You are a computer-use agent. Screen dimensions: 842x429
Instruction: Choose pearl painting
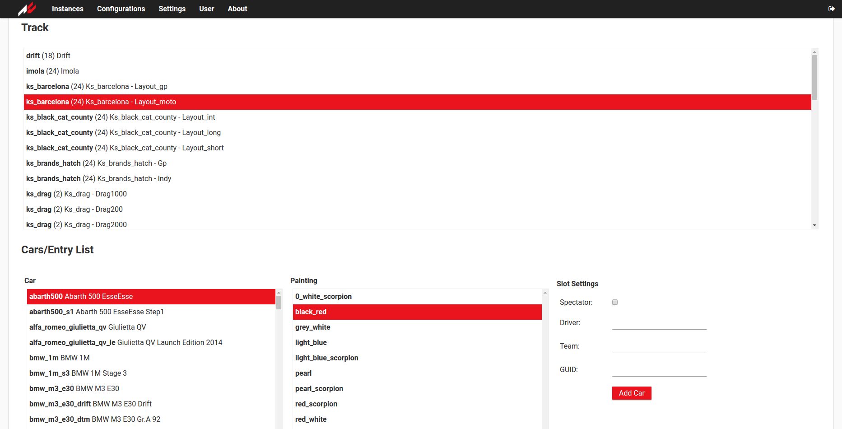(418, 373)
